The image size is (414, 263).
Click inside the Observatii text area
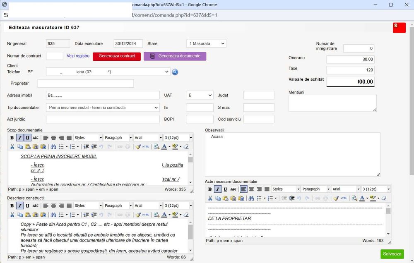(293, 155)
